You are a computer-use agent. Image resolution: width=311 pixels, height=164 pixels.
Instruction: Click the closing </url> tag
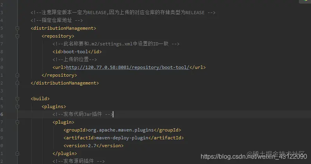point(198,67)
